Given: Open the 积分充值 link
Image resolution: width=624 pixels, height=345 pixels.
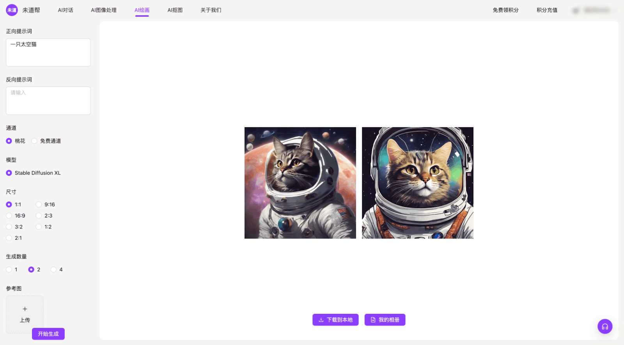Looking at the screenshot, I should coord(547,10).
